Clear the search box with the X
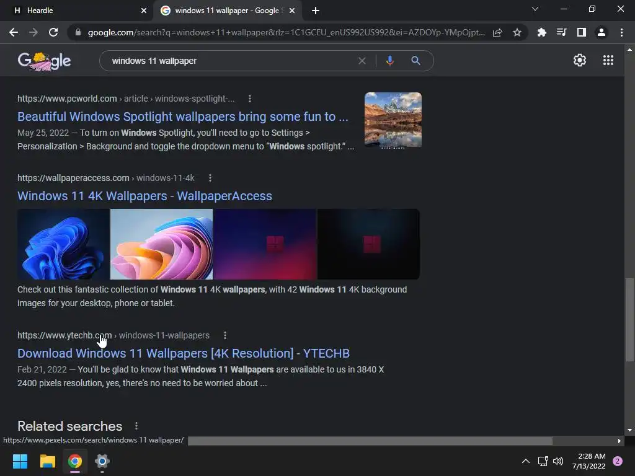Image resolution: width=635 pixels, height=476 pixels. (362, 61)
